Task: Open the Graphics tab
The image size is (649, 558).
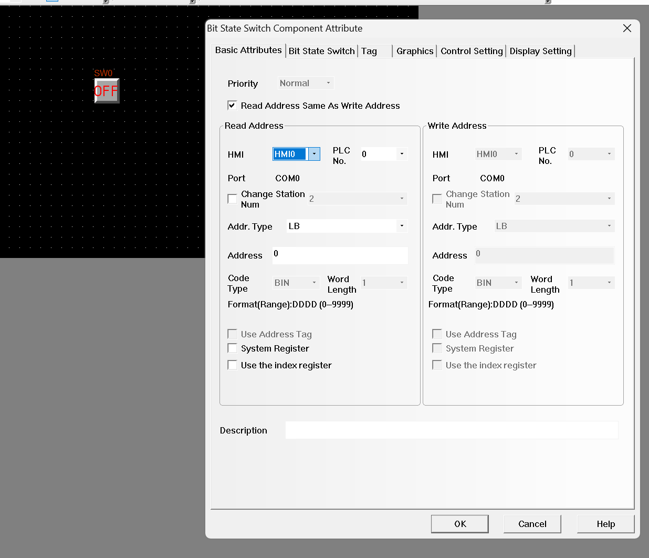Action: click(x=415, y=51)
